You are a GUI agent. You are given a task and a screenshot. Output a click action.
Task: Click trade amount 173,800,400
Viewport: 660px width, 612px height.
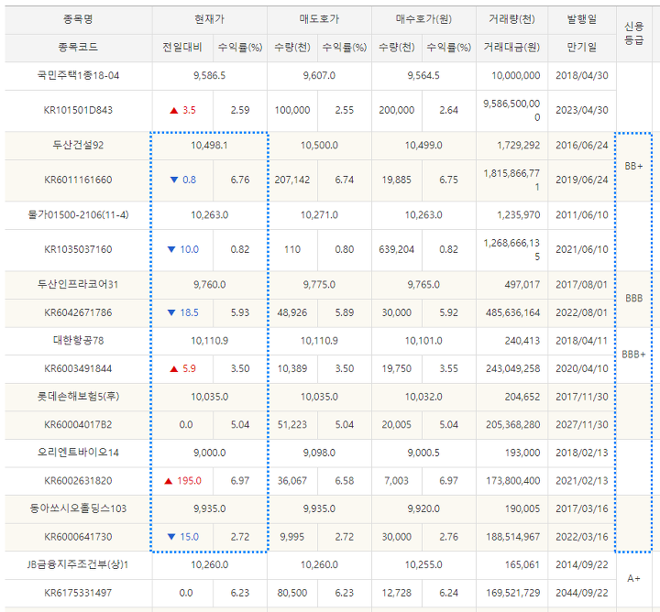(513, 481)
